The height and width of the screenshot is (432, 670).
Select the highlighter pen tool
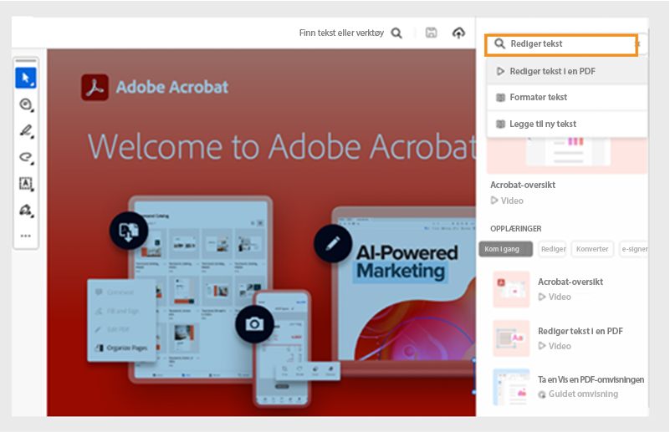click(x=25, y=130)
